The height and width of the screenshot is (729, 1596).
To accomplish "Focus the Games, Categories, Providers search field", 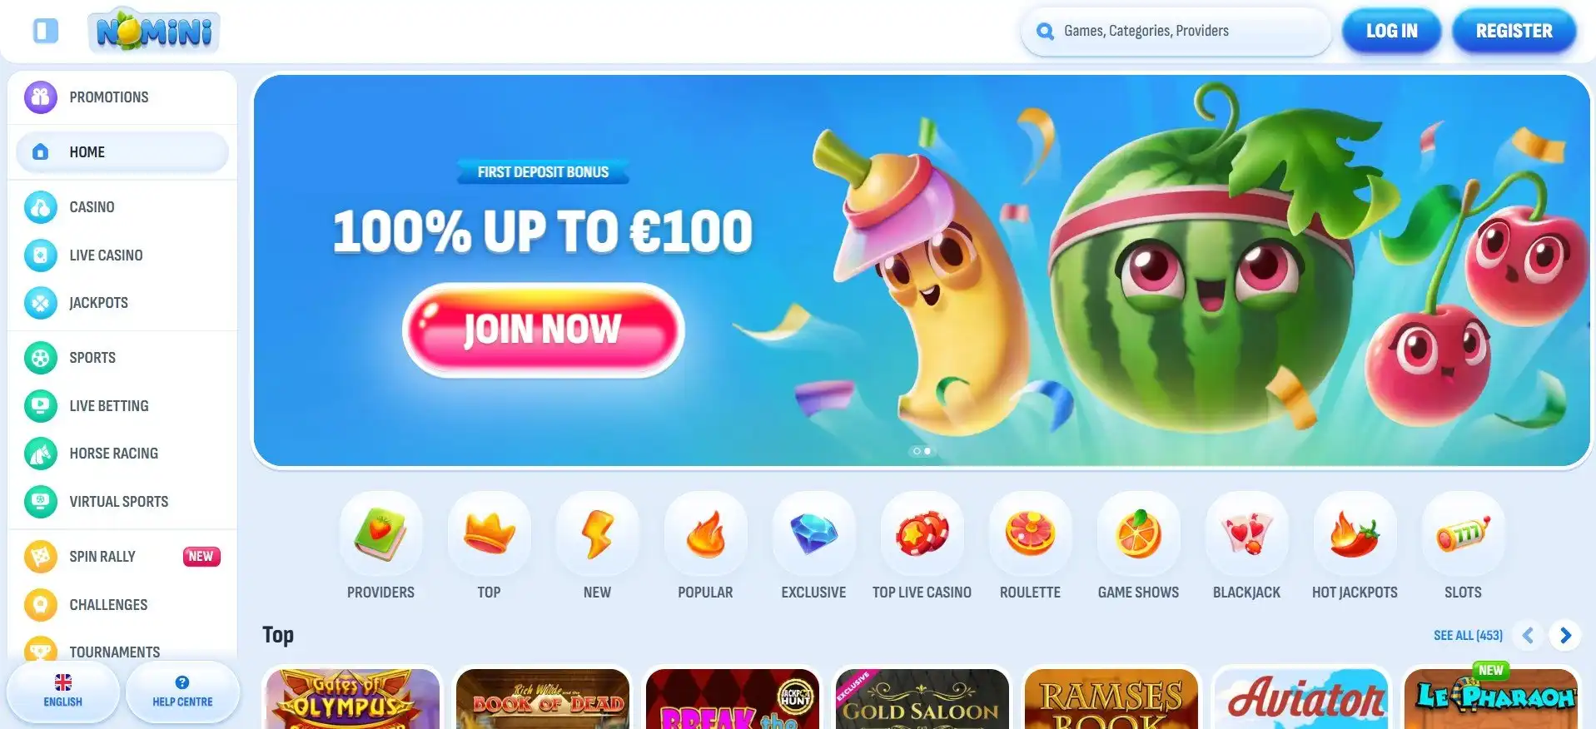I will coord(1176,32).
